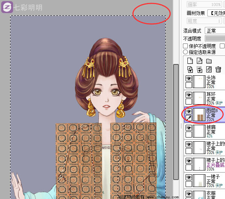Click the 不透明度 slider bar

[x=215, y=38]
